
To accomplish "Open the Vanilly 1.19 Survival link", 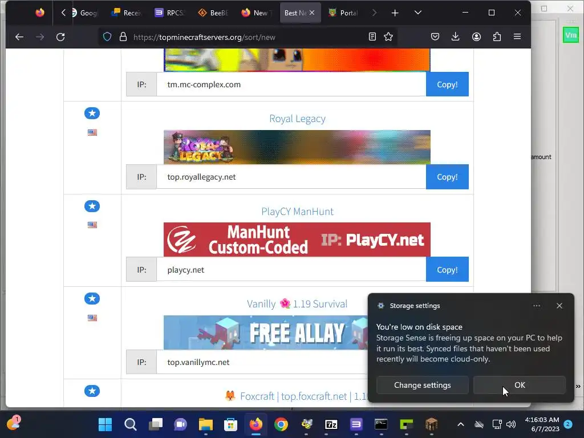I will tap(297, 304).
